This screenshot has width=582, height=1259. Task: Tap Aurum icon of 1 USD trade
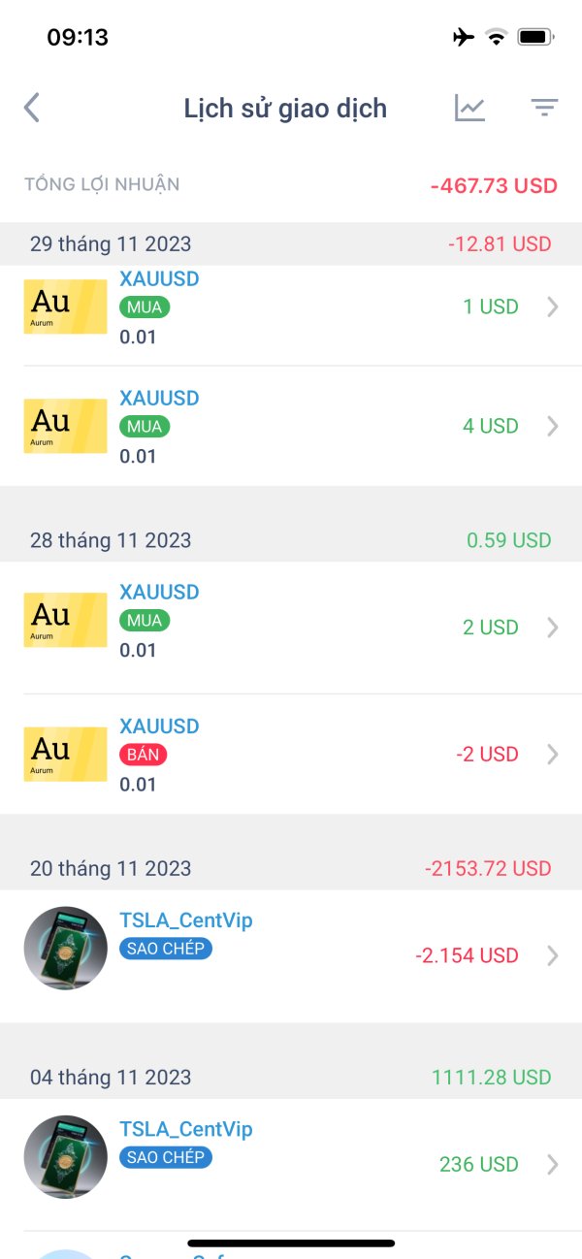pyautogui.click(x=65, y=307)
